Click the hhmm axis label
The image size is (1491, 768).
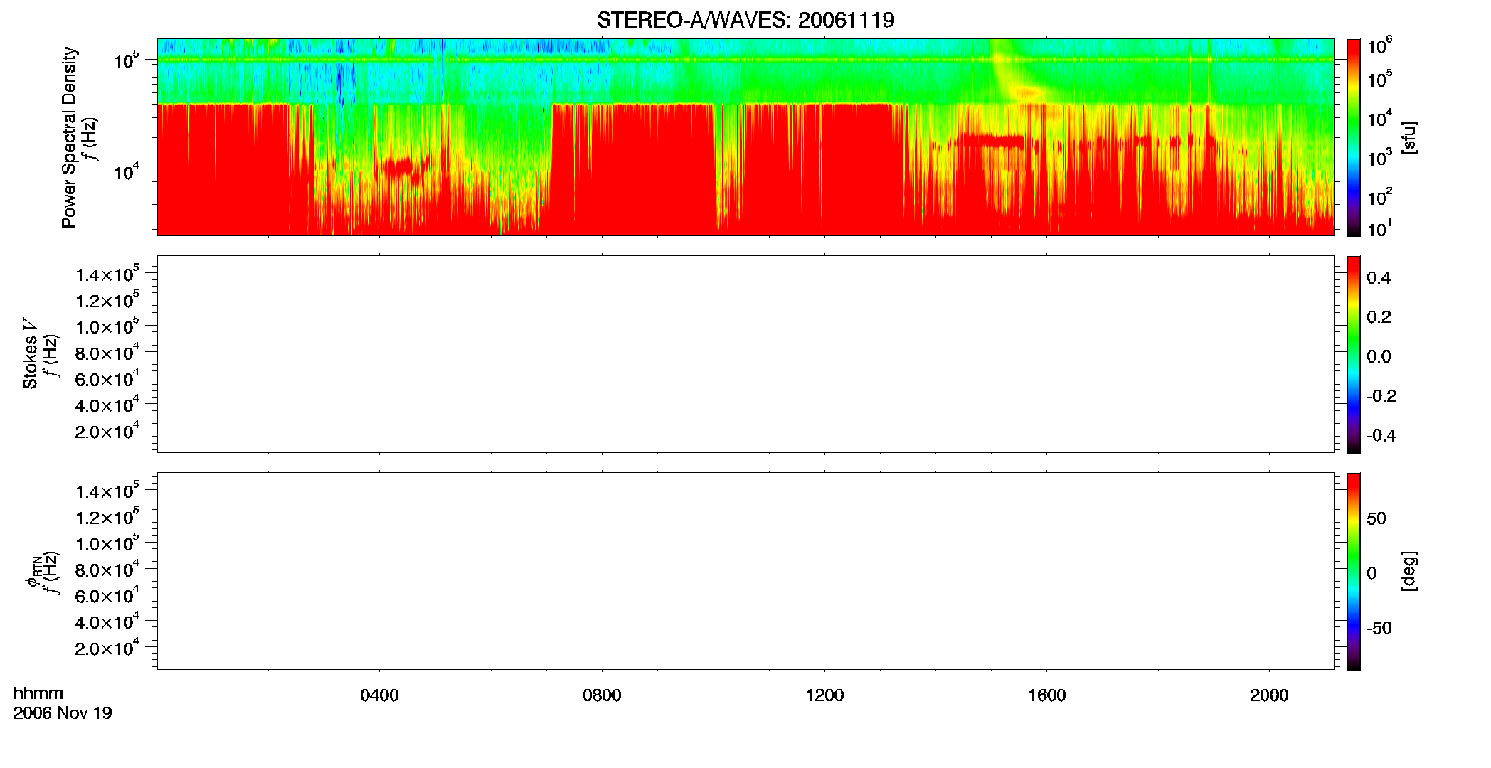(x=38, y=693)
